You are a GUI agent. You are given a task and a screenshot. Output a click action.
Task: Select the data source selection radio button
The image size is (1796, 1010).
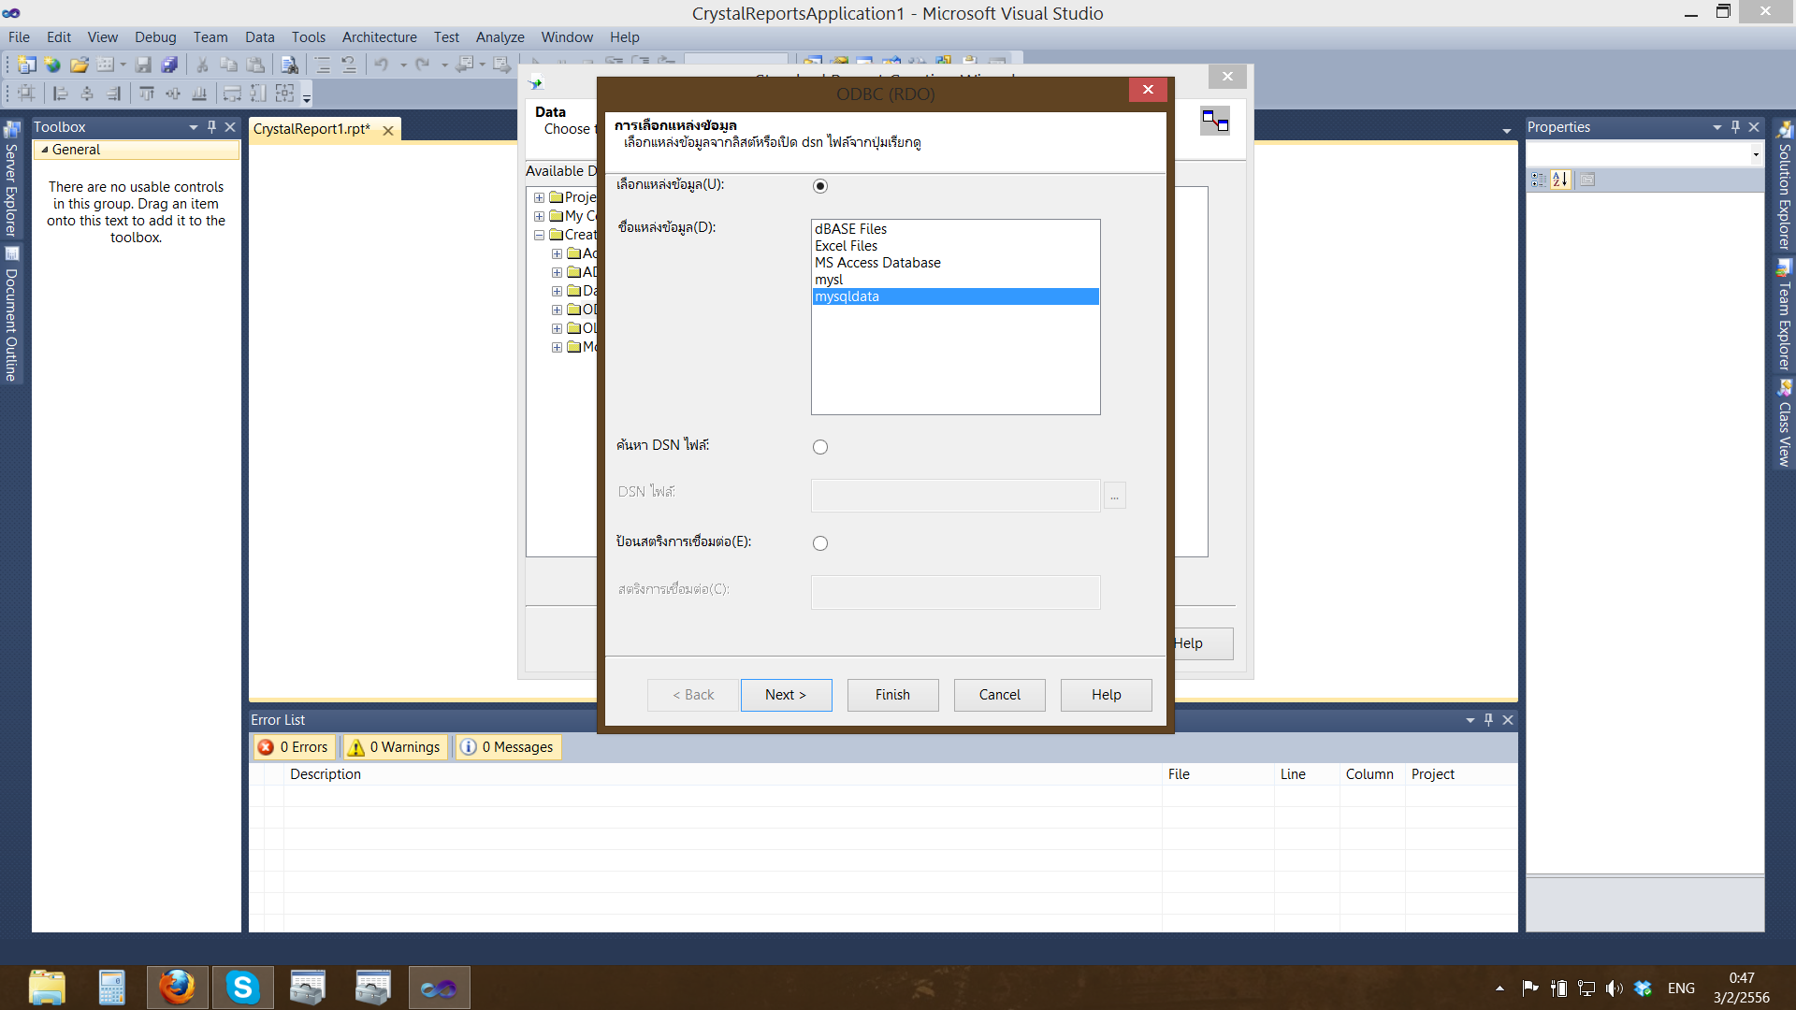pyautogui.click(x=820, y=186)
